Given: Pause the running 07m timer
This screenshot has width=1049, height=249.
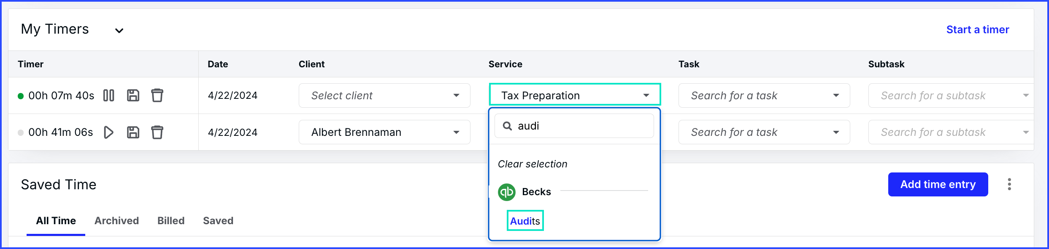Looking at the screenshot, I should coord(108,95).
